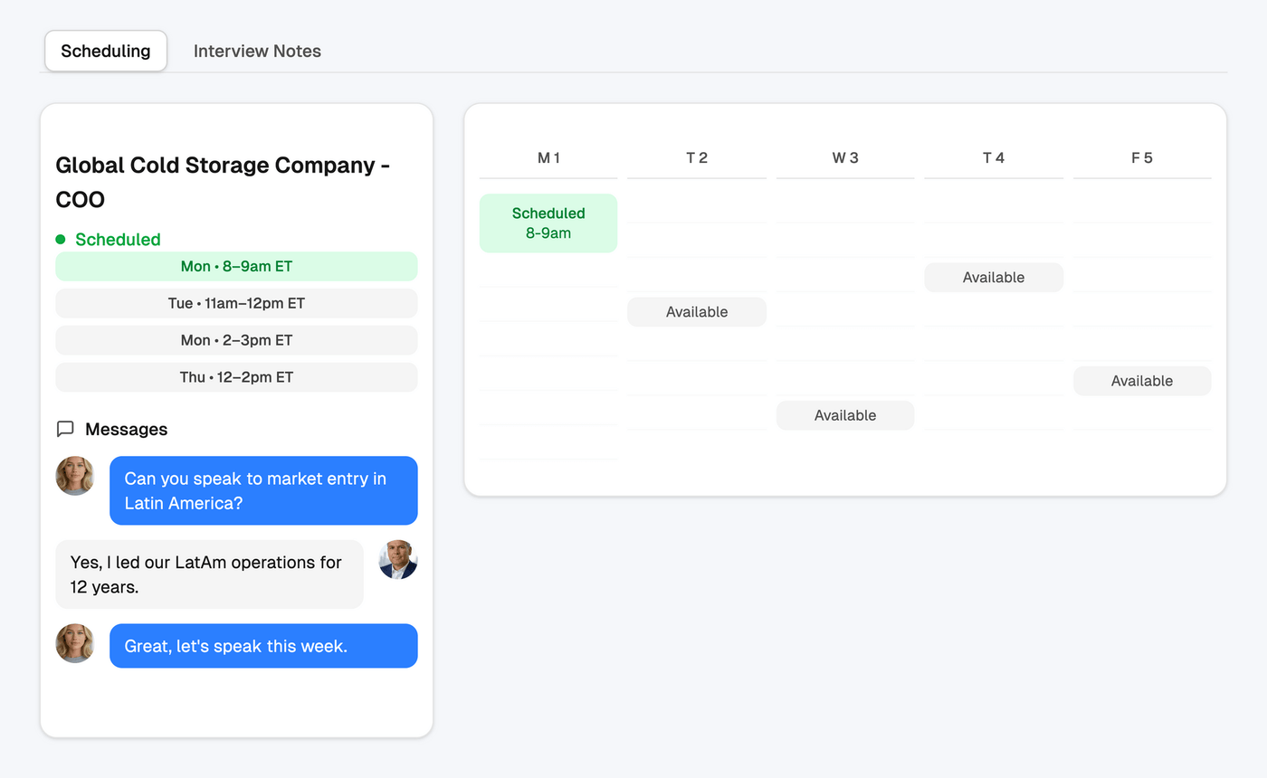Click the Available slot in Wednesday's column
Screen dimensions: 1267x778
[x=845, y=415]
